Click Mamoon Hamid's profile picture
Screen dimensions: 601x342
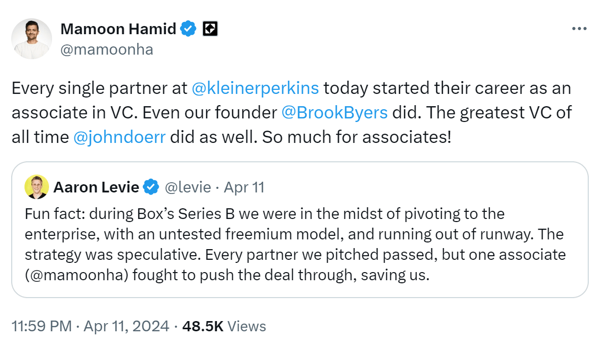coord(32,39)
